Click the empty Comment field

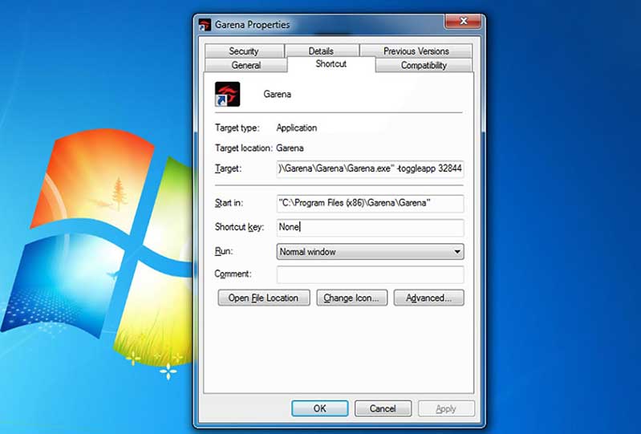[370, 274]
